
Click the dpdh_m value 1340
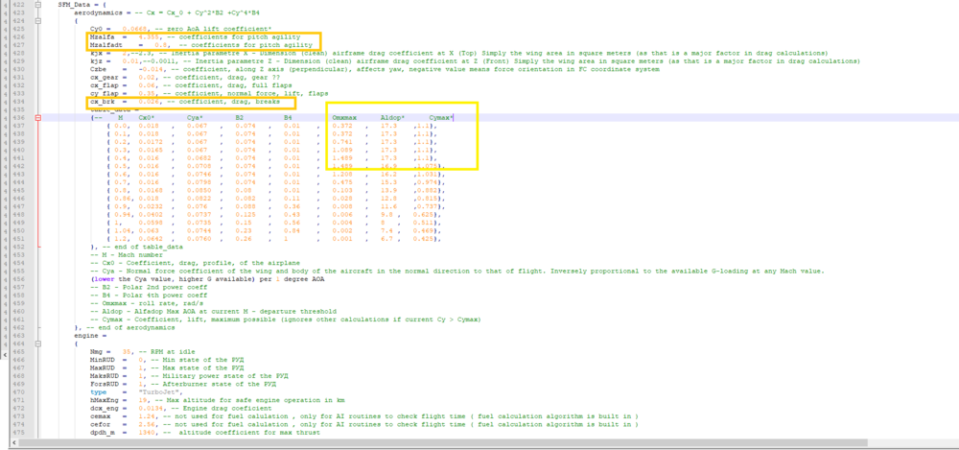point(146,433)
